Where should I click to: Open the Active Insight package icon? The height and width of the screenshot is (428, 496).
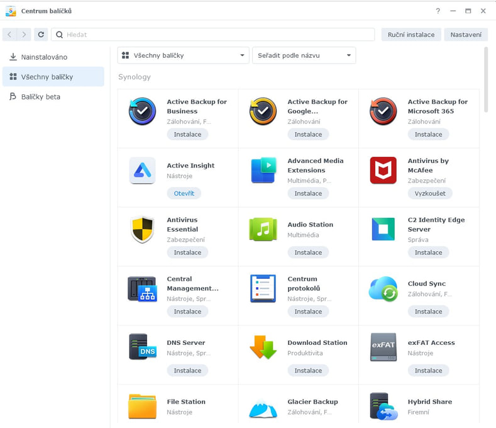point(142,171)
